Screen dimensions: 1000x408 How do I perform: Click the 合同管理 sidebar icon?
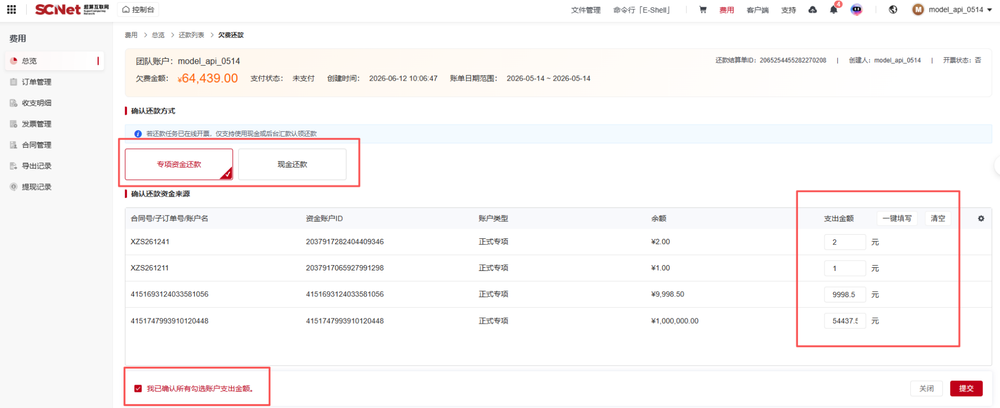pos(14,145)
